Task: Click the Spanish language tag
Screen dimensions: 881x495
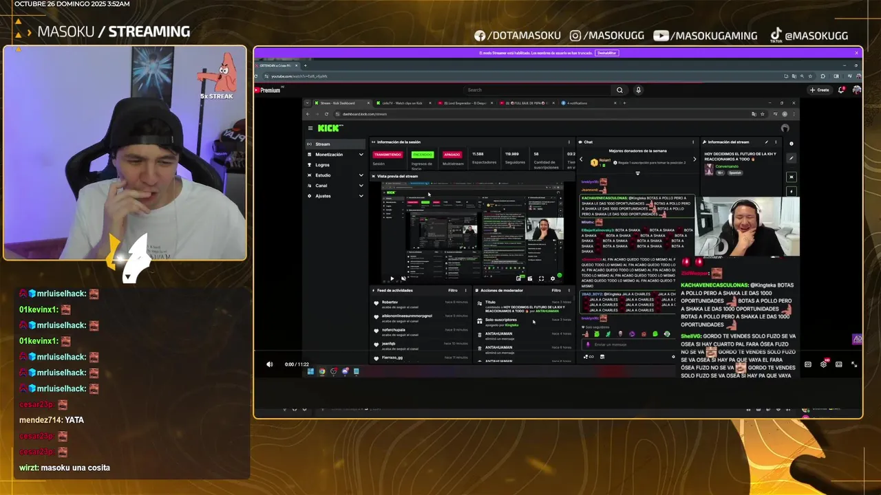Action: [735, 173]
